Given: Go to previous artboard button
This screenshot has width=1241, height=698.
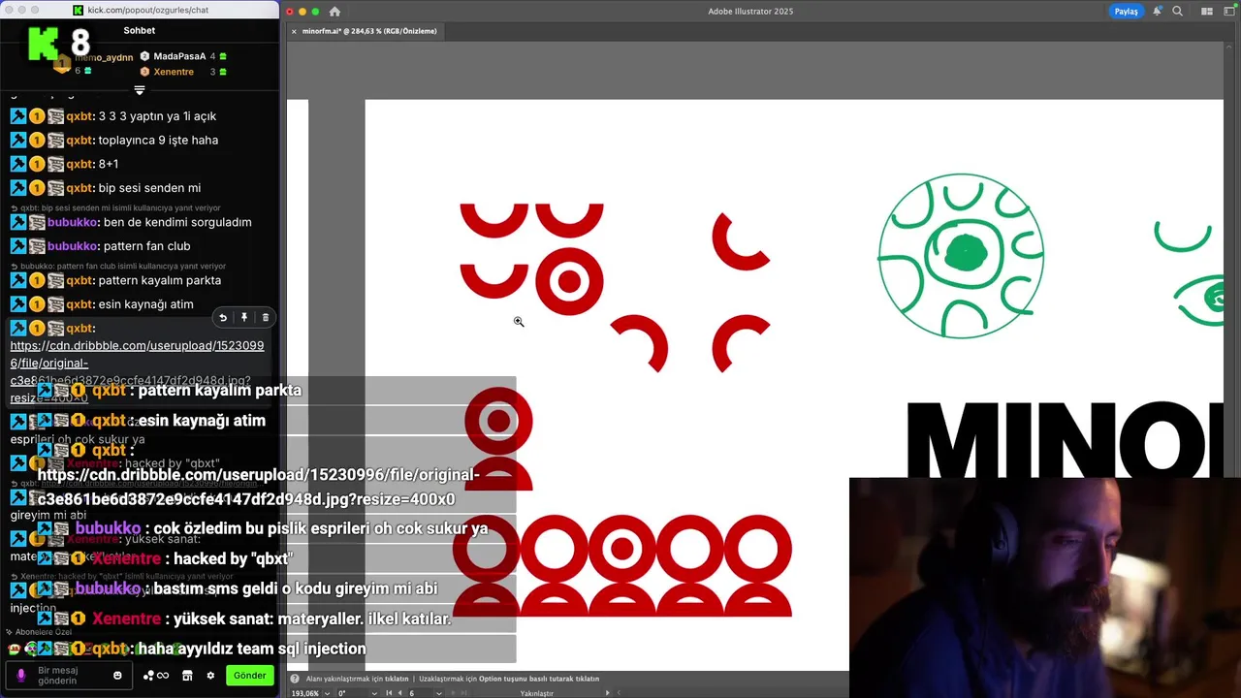Looking at the screenshot, I should click(400, 693).
